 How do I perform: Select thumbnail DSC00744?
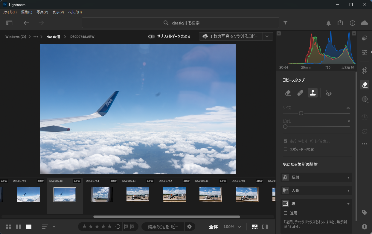click(x=101, y=195)
